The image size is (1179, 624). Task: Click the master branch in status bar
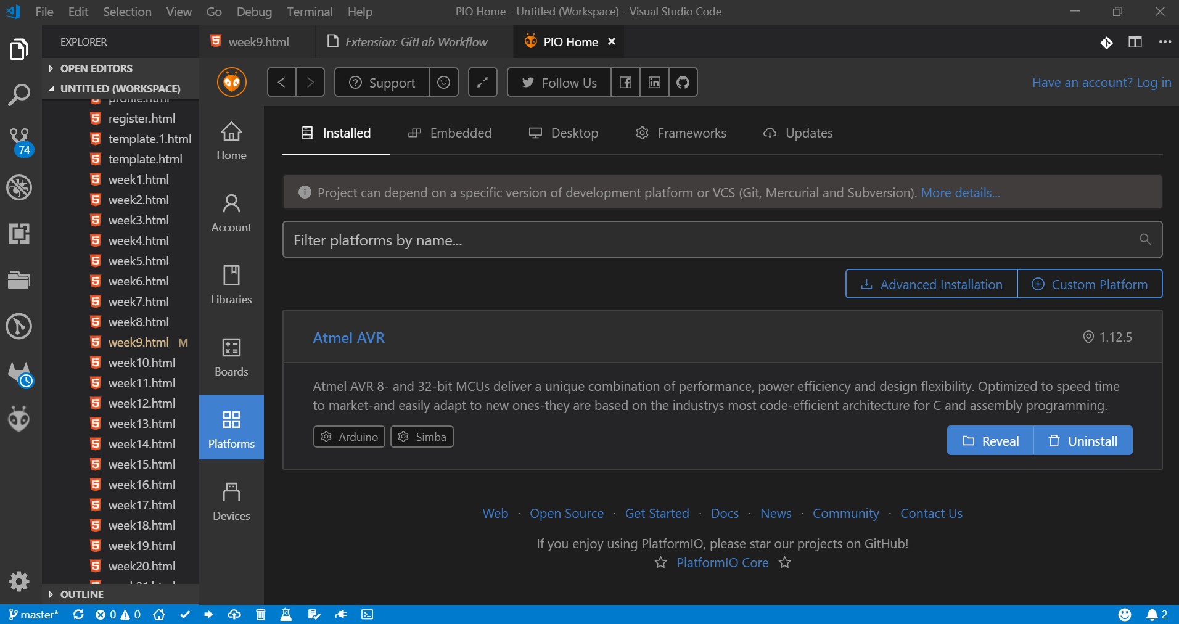(x=34, y=614)
